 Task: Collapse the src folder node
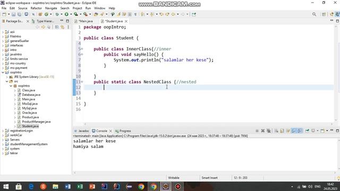(7, 81)
